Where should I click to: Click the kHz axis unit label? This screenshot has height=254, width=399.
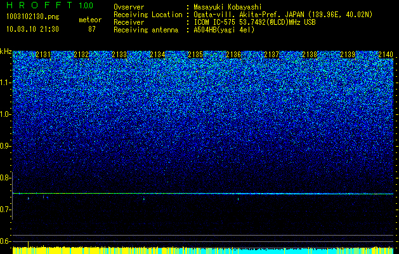(x=6, y=51)
